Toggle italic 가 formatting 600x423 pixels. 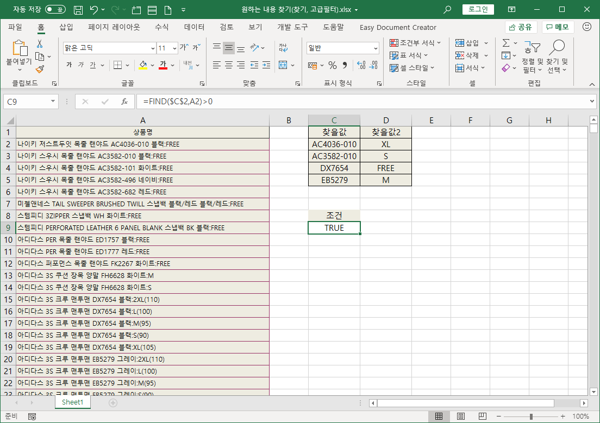(81, 65)
